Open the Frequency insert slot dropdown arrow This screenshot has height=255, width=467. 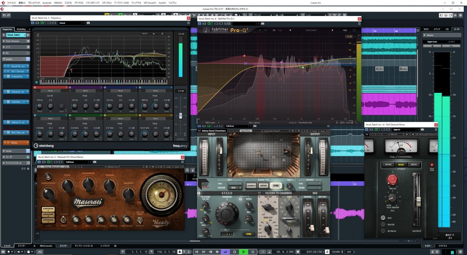click(28, 76)
